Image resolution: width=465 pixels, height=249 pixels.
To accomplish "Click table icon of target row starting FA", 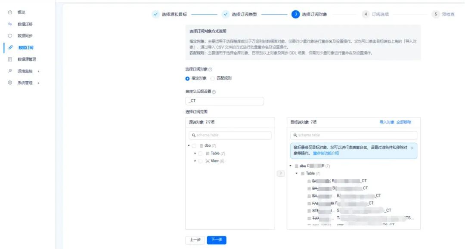I will 309,203.
